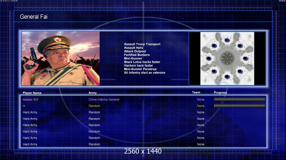This screenshot has width=286, height=160.
Task: Click General Fai's portrait image
Action: point(60,58)
